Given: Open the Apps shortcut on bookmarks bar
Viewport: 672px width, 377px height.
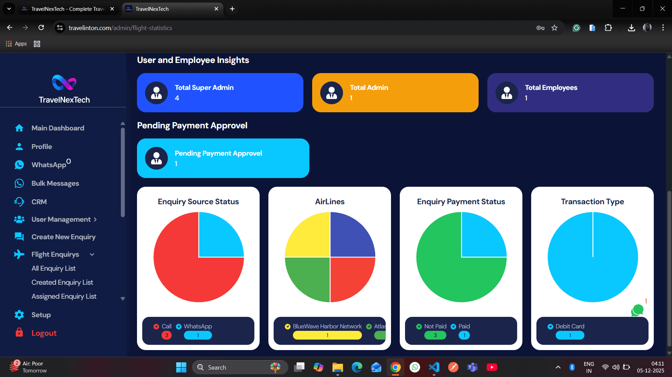Looking at the screenshot, I should (16, 43).
